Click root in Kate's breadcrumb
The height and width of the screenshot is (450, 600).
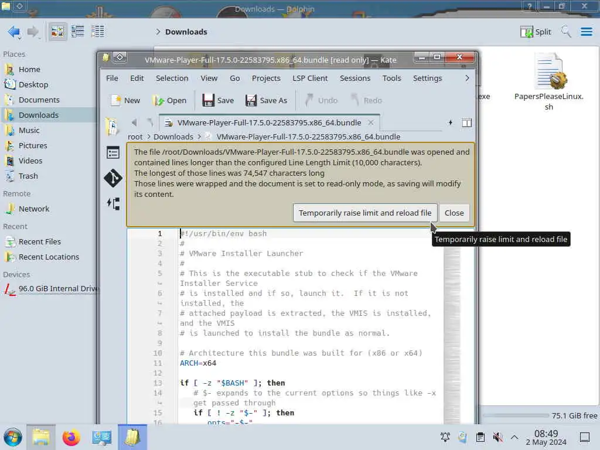click(x=135, y=137)
